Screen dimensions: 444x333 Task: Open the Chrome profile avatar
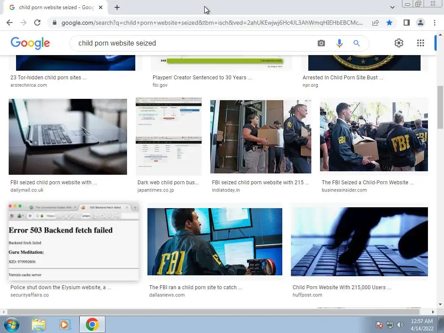pos(421,23)
